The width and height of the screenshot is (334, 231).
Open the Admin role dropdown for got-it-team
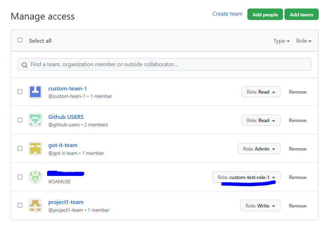click(259, 148)
